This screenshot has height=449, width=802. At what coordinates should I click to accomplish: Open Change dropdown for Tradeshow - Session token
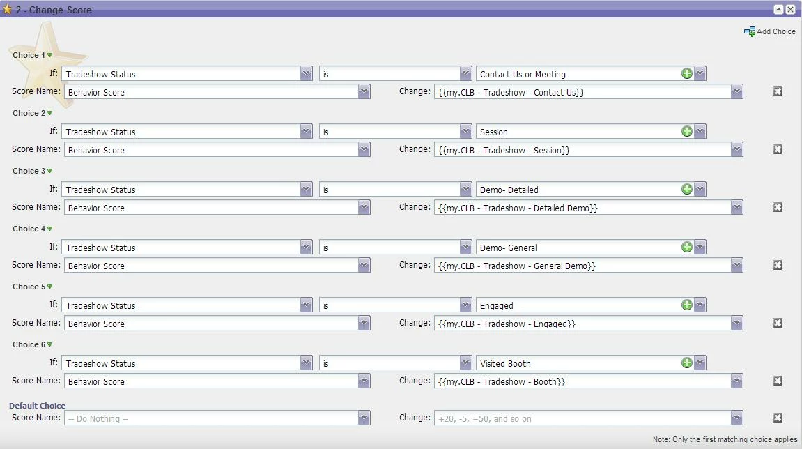(x=737, y=150)
